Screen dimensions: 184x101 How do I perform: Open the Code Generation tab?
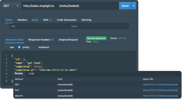tap(67, 20)
